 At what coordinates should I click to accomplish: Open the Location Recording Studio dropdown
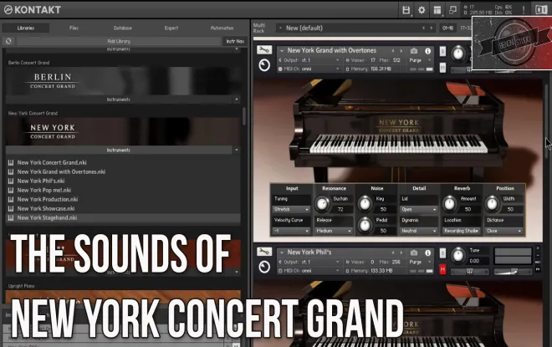point(462,231)
